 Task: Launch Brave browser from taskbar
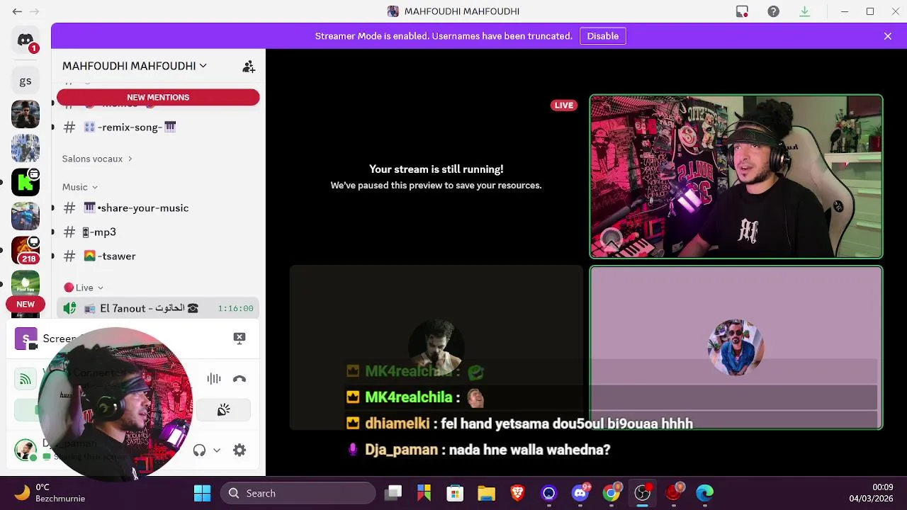tap(517, 493)
